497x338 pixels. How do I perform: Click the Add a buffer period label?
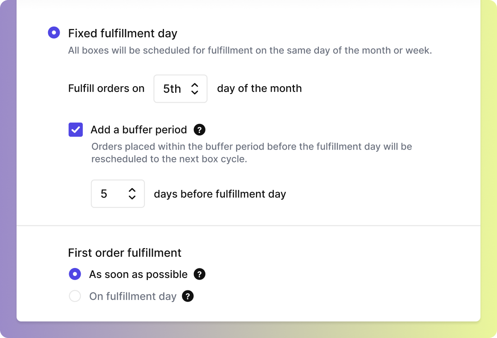(x=138, y=130)
